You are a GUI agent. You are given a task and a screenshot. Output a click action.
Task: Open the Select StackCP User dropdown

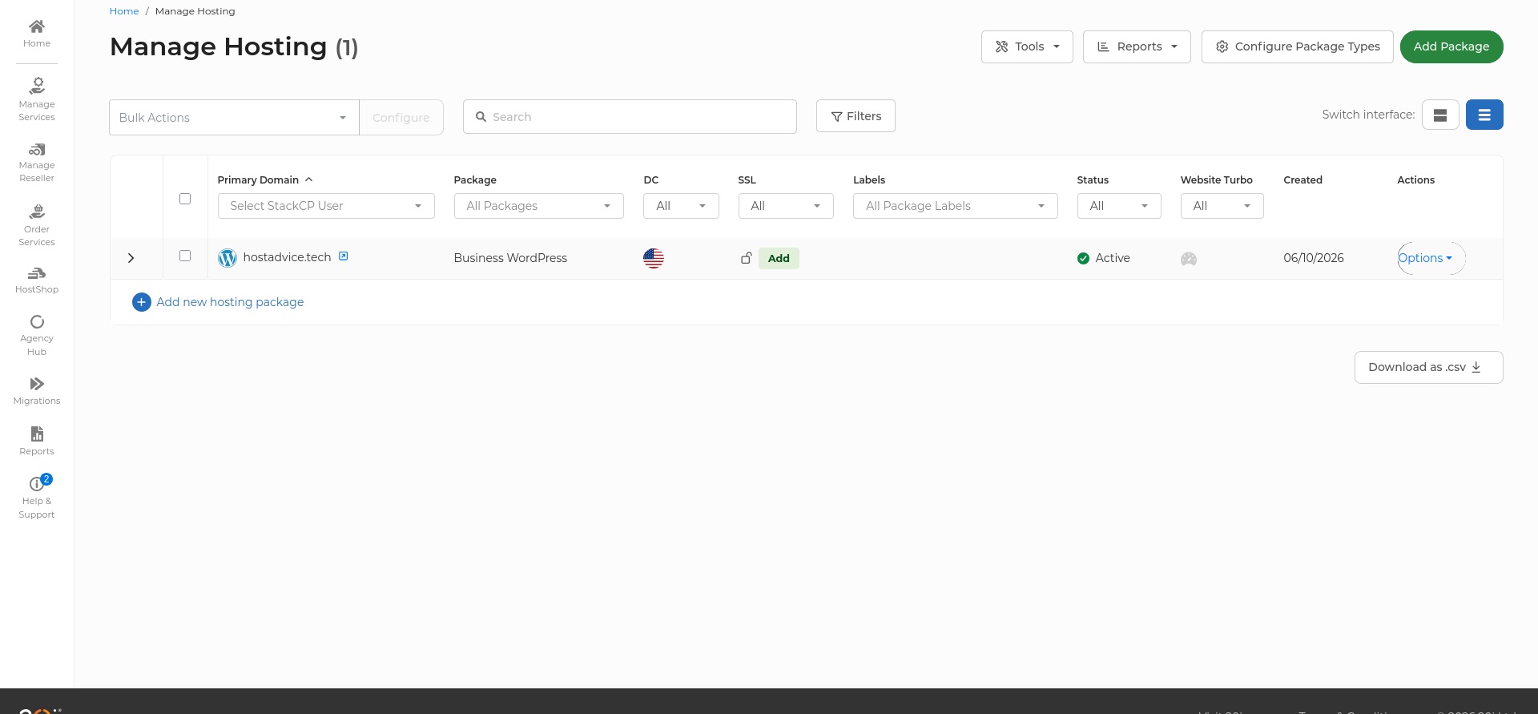[x=326, y=206]
